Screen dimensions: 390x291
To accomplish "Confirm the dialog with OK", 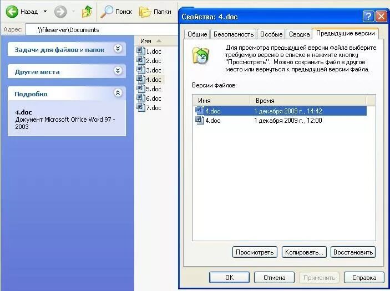I will [229, 277].
